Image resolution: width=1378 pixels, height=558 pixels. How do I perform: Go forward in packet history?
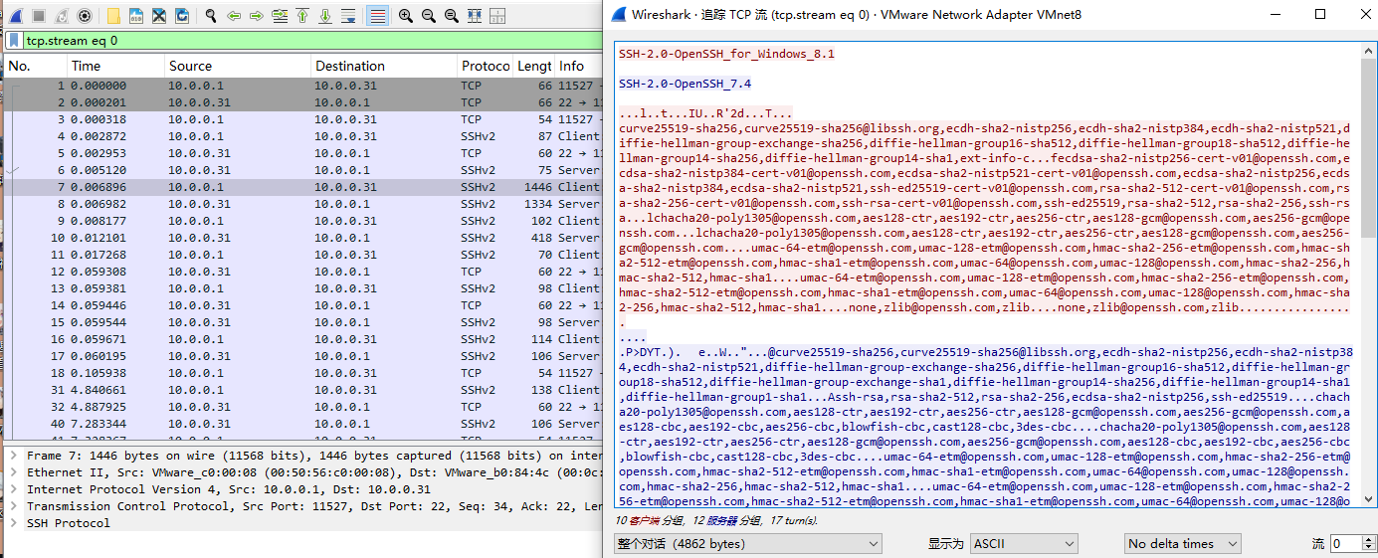coord(257,16)
